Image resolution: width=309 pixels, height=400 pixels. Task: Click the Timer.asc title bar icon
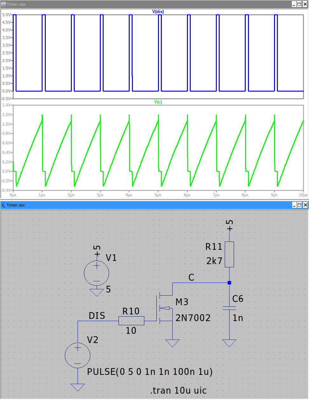3,205
